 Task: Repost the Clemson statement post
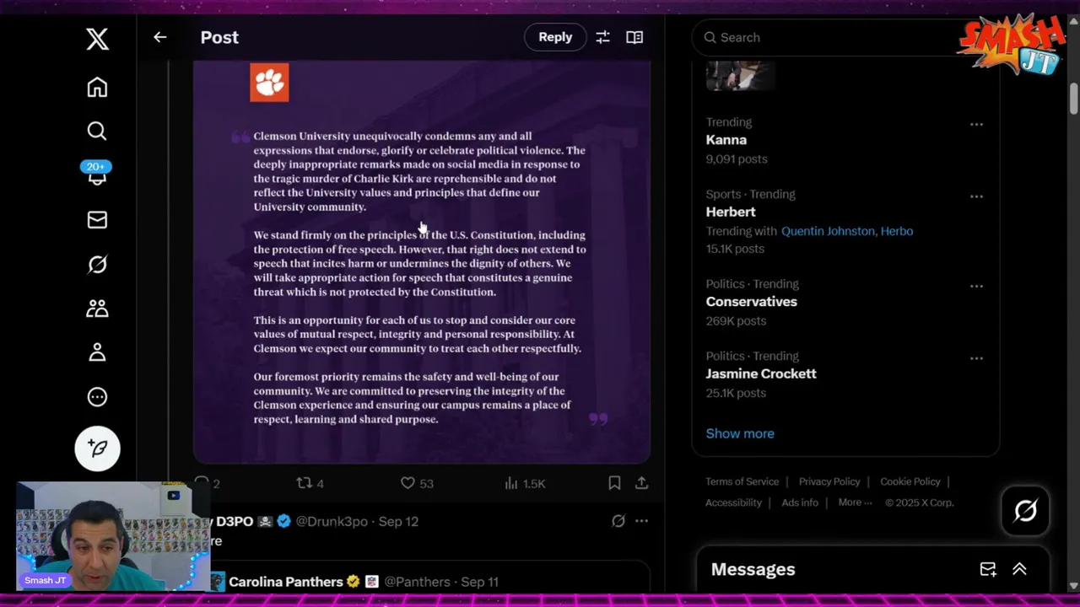click(x=310, y=483)
